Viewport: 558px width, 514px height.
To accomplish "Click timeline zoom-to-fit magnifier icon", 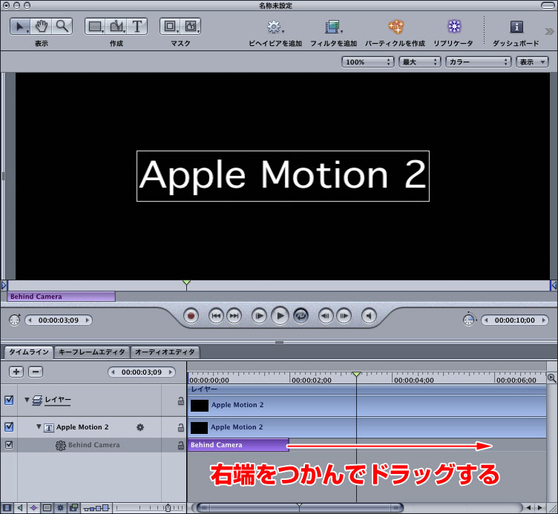I will pos(551,378).
